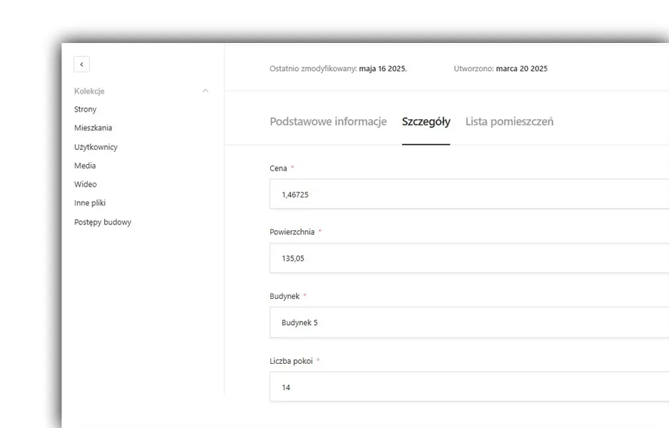Switch to the Podstawowe informacje tab
The width and height of the screenshot is (669, 428).
click(328, 122)
